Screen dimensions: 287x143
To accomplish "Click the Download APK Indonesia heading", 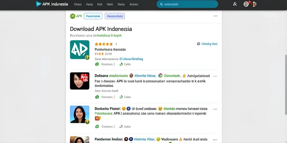I will (x=101, y=29).
